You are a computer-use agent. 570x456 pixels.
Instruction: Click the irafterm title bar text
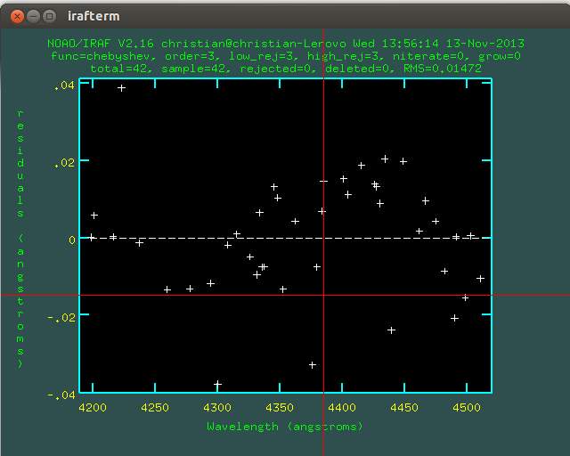(94, 16)
